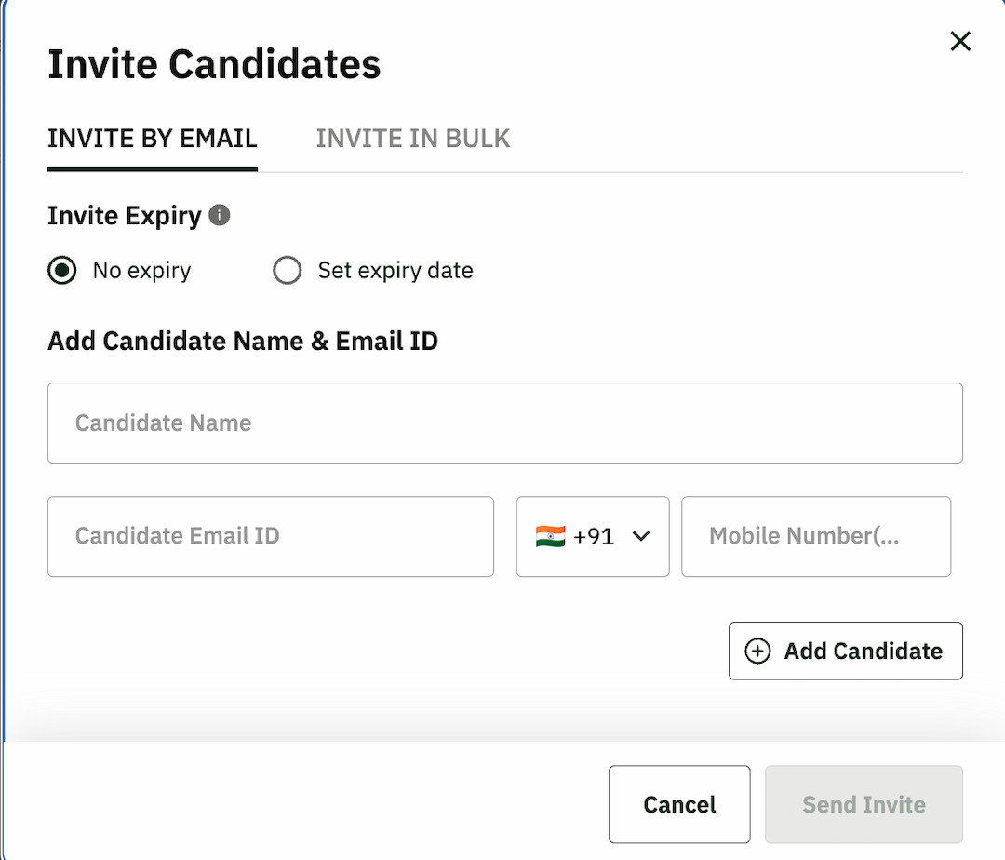Screen dimensions: 1005x860
Task: Select the No expiry radio button
Action: tap(62, 271)
